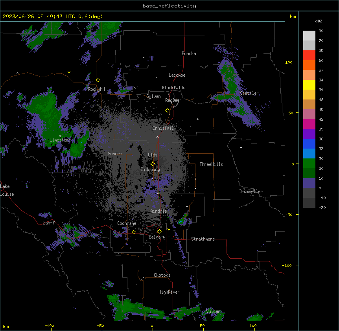Click the dark green 20 dBZ legend swatch
Viewport: 339px width, 331px height.
click(x=309, y=173)
